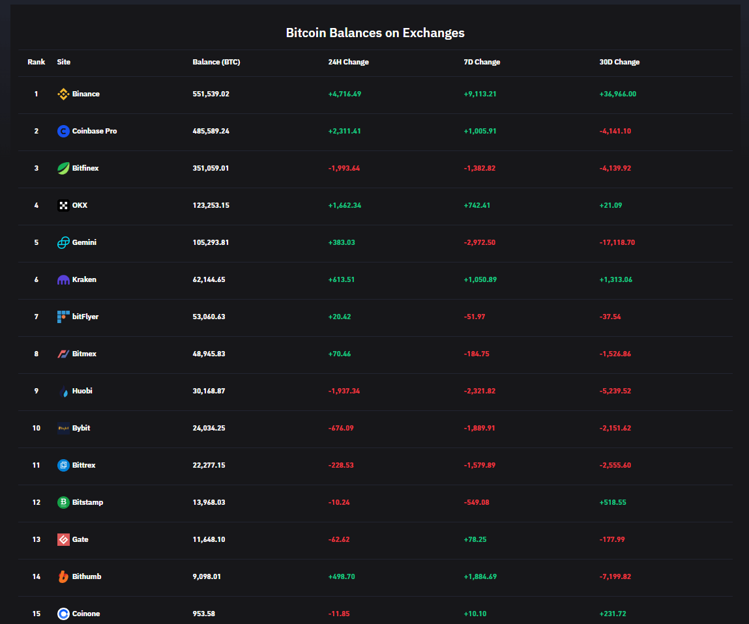
Task: Sort by the Balance (BTC) column header
Action: pyautogui.click(x=217, y=62)
